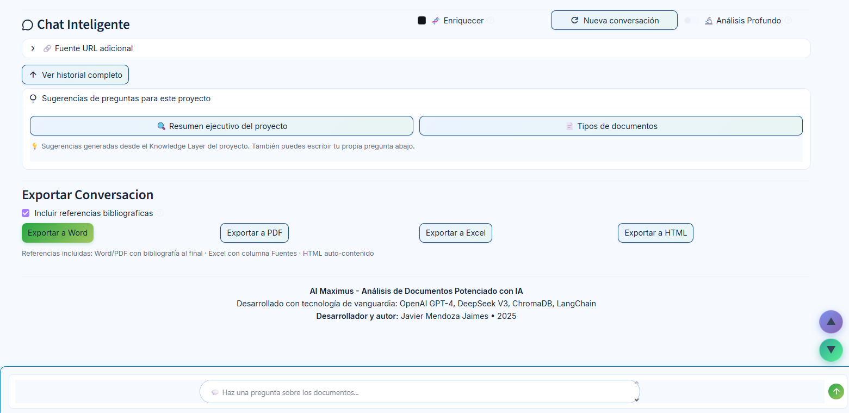
Task: Export conversation with Exportar a Word
Action: (x=58, y=233)
